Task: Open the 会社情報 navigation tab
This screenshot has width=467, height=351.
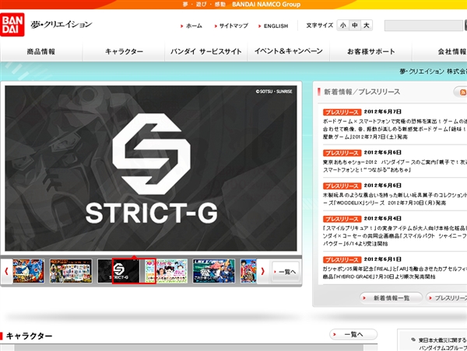Action: (x=440, y=51)
